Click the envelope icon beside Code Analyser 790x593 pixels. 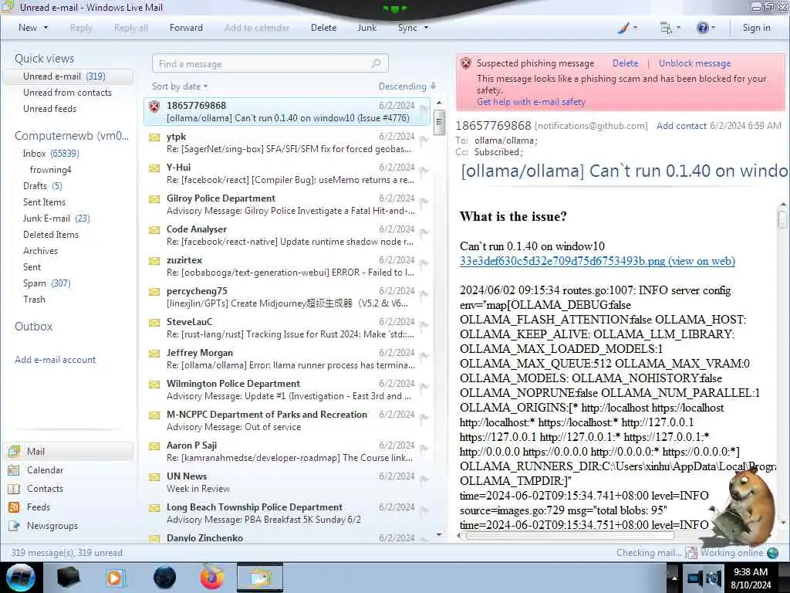pyautogui.click(x=154, y=230)
